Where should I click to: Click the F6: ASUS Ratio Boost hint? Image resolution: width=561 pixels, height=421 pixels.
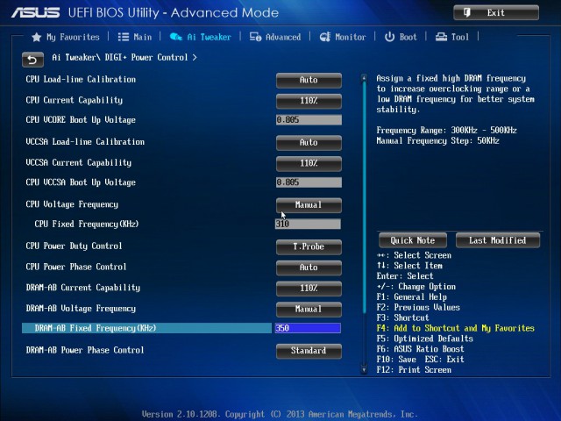(x=421, y=349)
